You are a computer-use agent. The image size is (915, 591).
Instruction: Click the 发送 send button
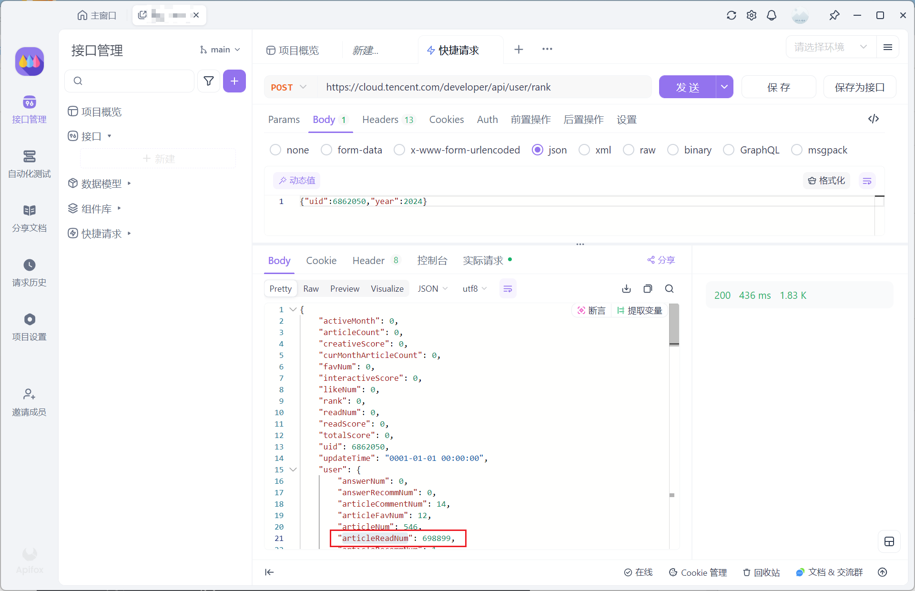(x=687, y=87)
